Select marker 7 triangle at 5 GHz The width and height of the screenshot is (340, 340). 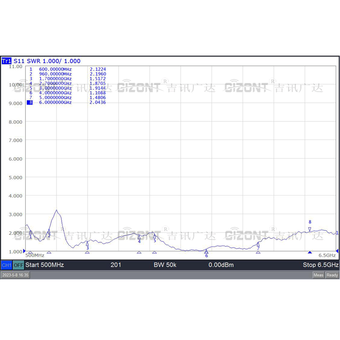click(258, 245)
